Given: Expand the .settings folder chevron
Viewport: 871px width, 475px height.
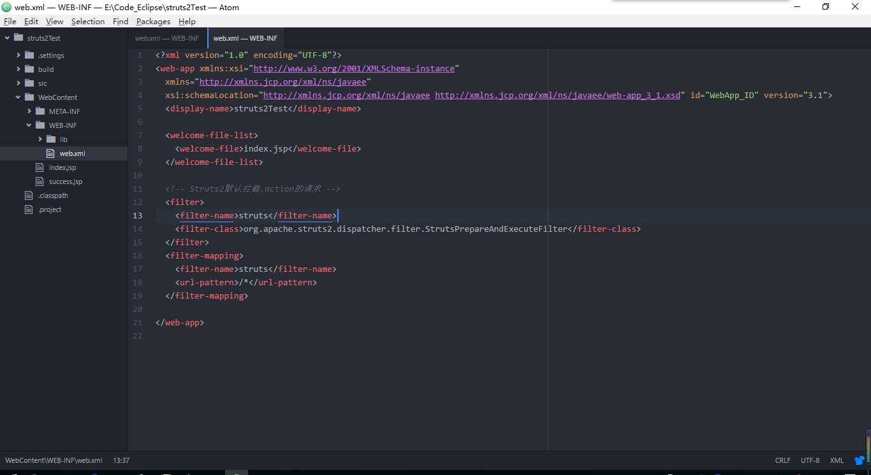Looking at the screenshot, I should (18, 55).
